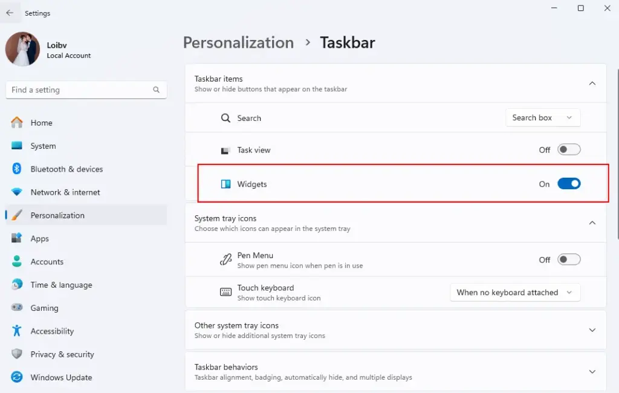The image size is (619, 393).
Task: Click the Personalization paintbrush icon
Action: click(x=16, y=215)
